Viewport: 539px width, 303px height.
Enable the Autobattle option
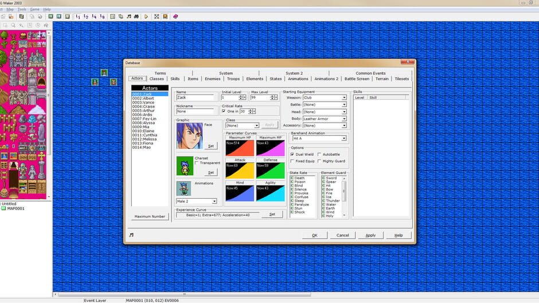[319, 154]
